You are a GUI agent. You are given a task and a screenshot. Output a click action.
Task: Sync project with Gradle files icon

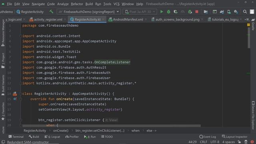click(222, 12)
